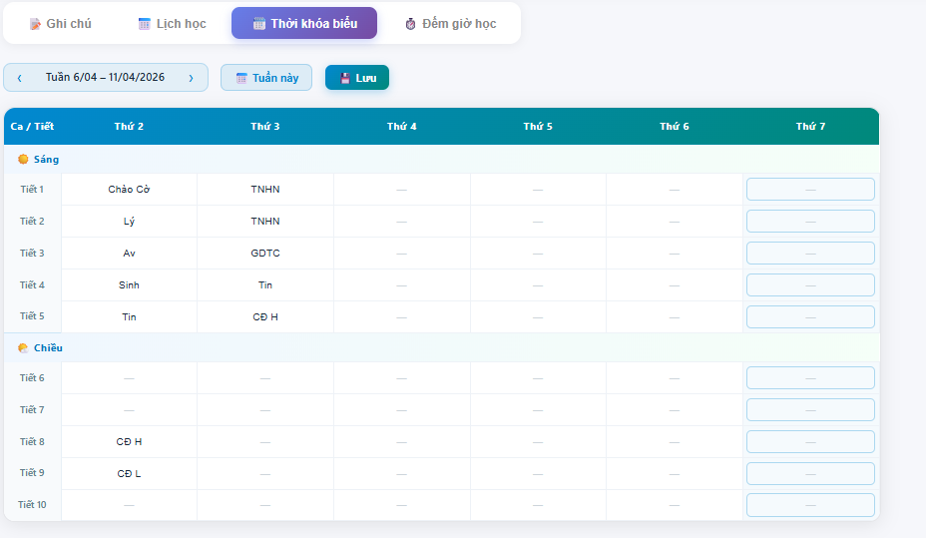
Task: Open the Đếm giờ học timer tab
Action: click(450, 23)
